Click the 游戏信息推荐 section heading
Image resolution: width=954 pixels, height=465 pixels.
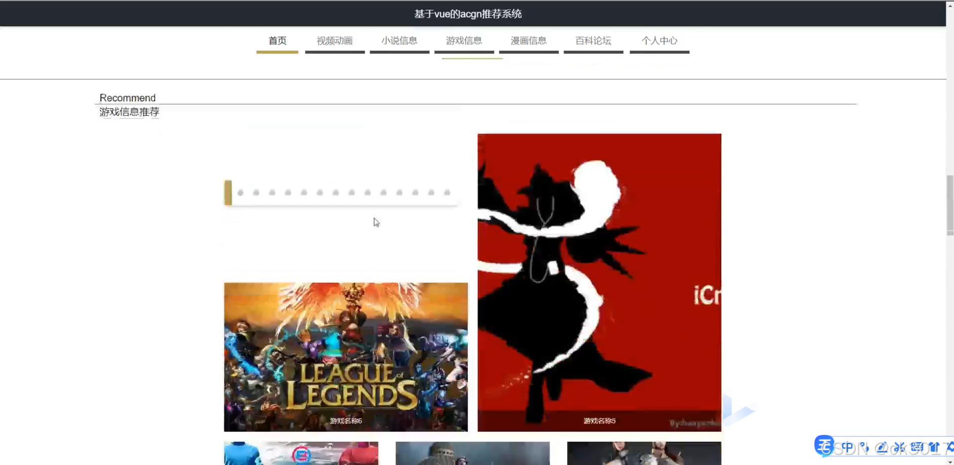pyautogui.click(x=129, y=112)
